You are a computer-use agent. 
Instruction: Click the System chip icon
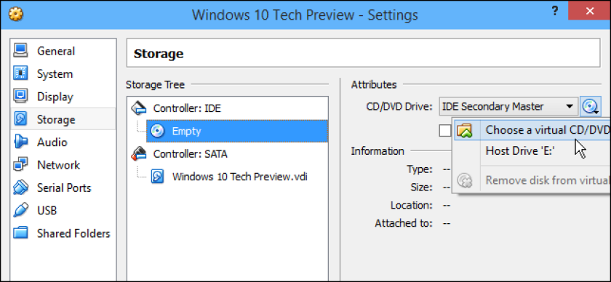[20, 73]
